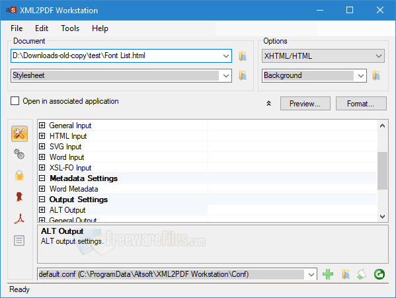Image resolution: width=396 pixels, height=298 pixels.
Task: Open default.conf configuration dropdown
Action: coord(311,274)
